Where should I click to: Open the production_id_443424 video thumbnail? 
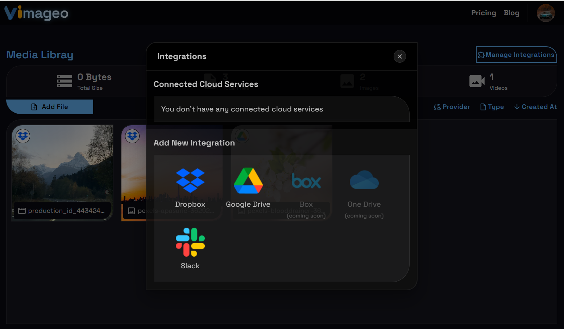click(x=62, y=173)
